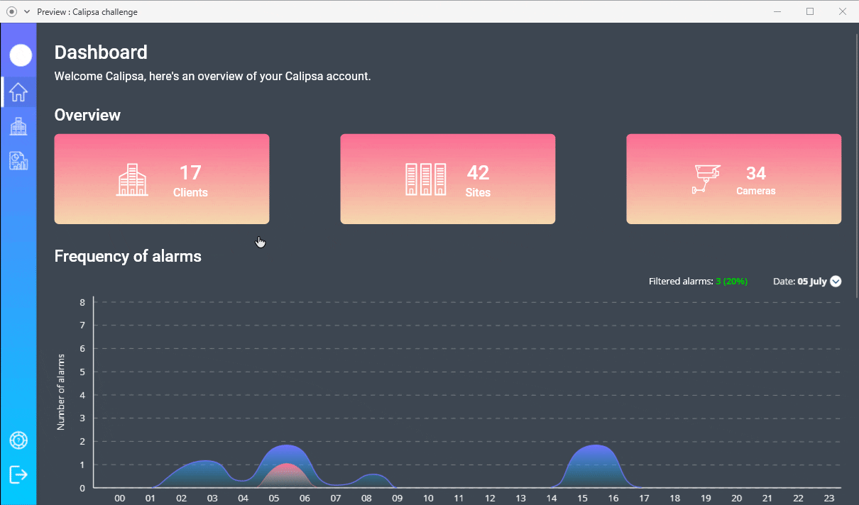Click the security camera icon beside 34
This screenshot has width=859, height=505.
click(706, 179)
